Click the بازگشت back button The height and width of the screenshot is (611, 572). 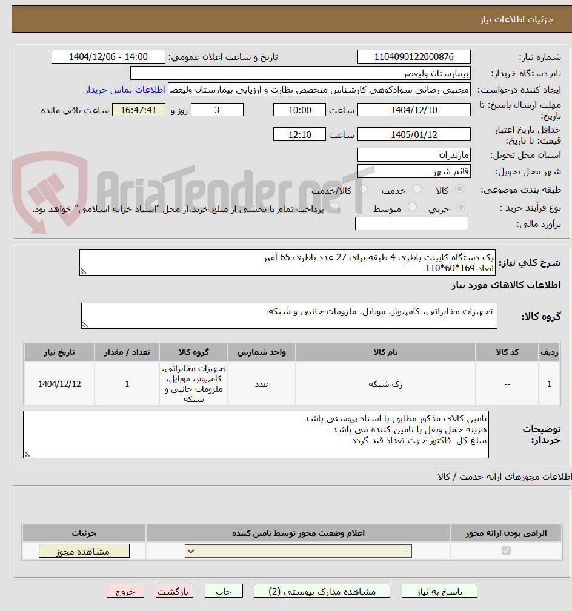point(175,591)
